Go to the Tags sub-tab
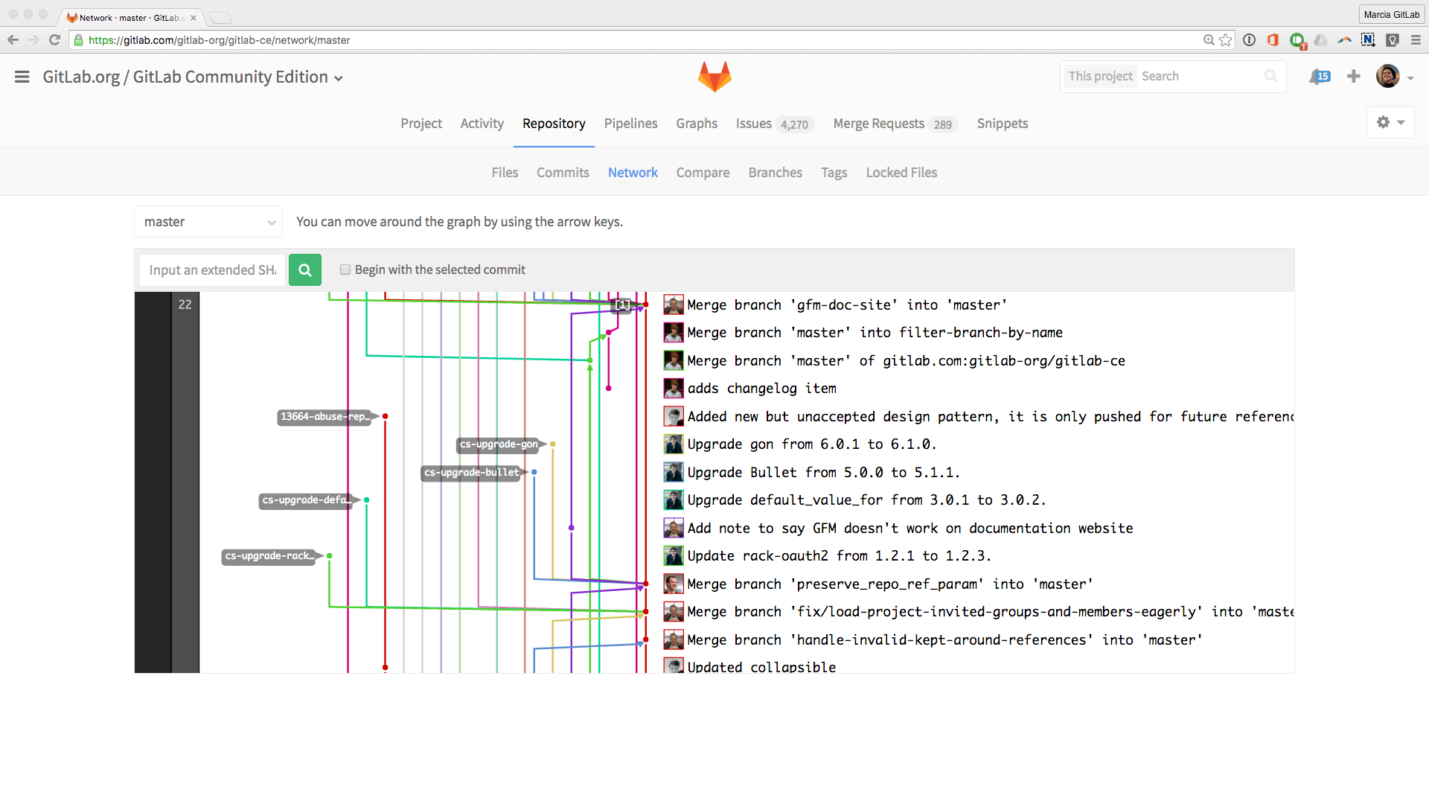 (834, 173)
